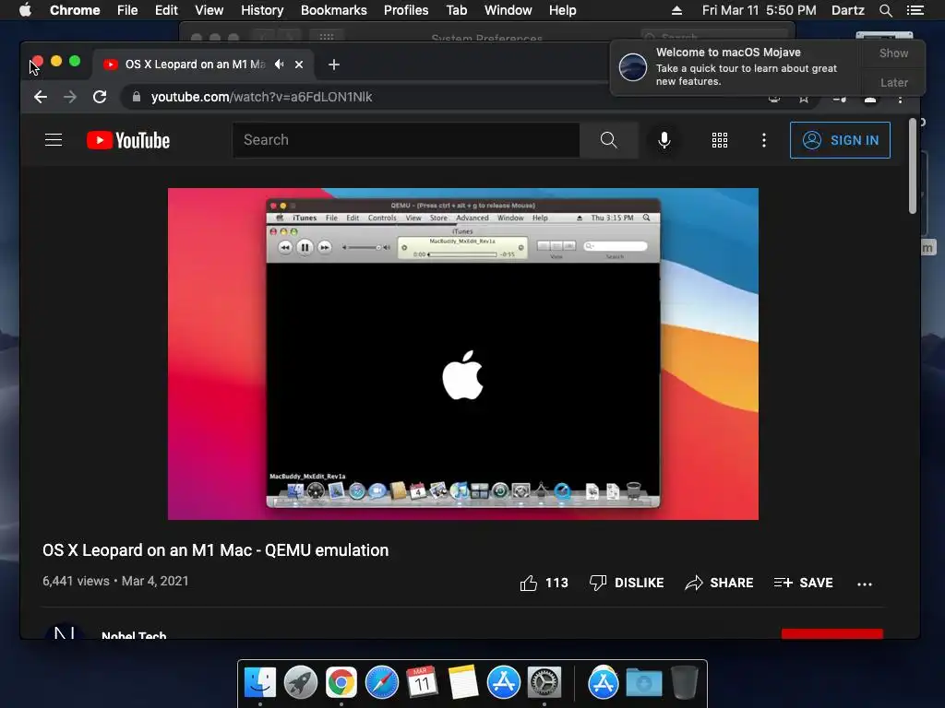Click the YouTube logo
Screen dimensions: 945x708
pyautogui.click(x=128, y=140)
